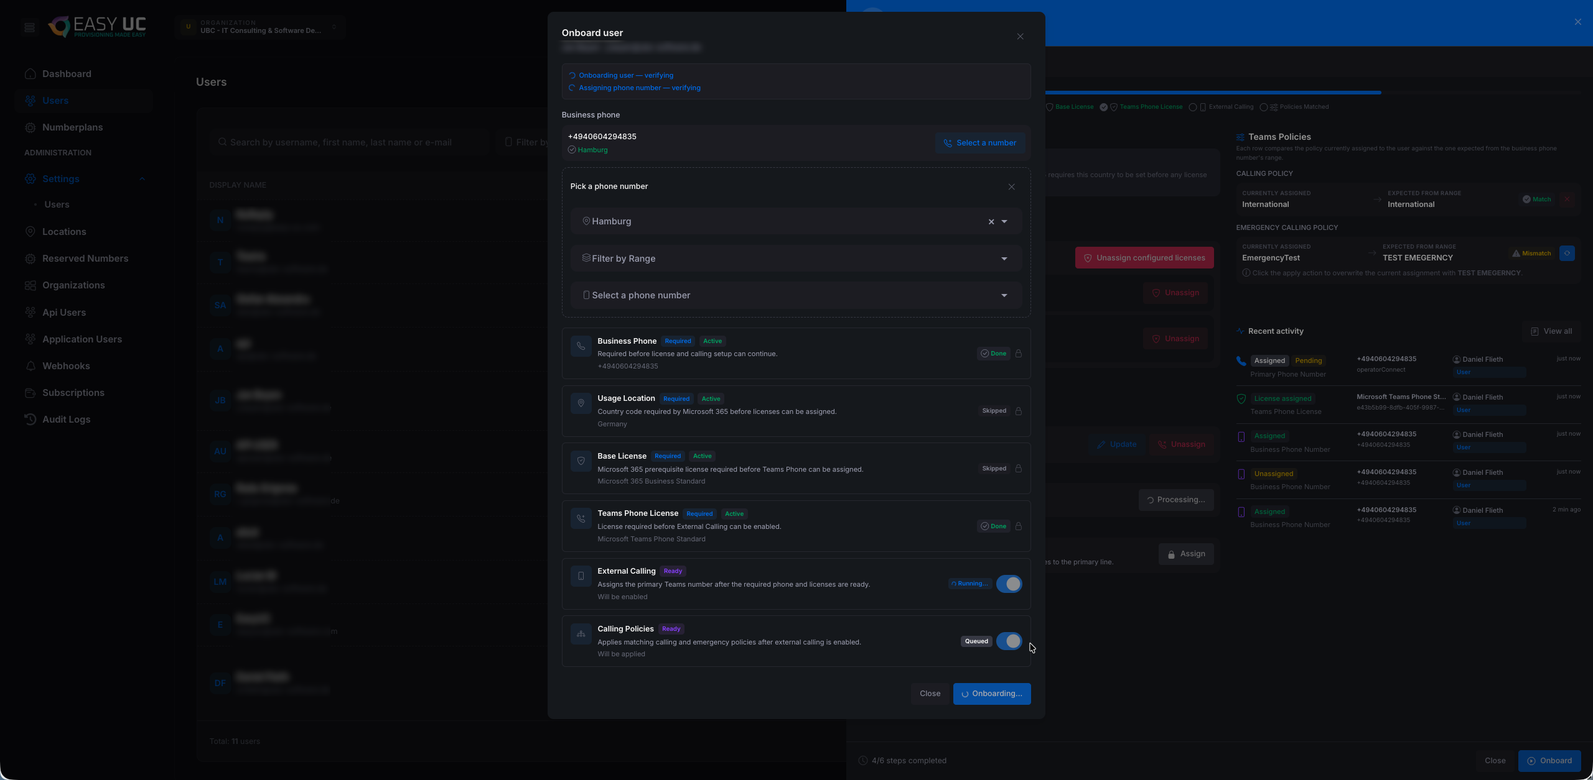Click the Select a number button
This screenshot has width=1593, height=780.
980,143
